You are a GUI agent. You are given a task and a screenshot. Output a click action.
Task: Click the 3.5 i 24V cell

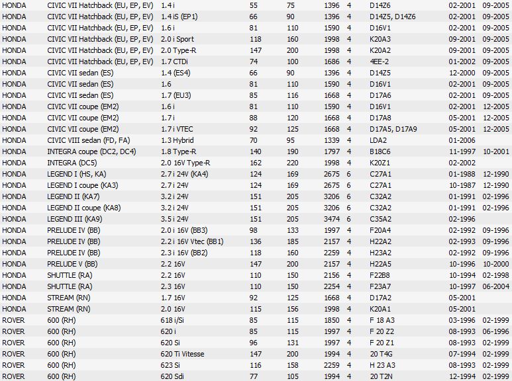click(x=175, y=219)
